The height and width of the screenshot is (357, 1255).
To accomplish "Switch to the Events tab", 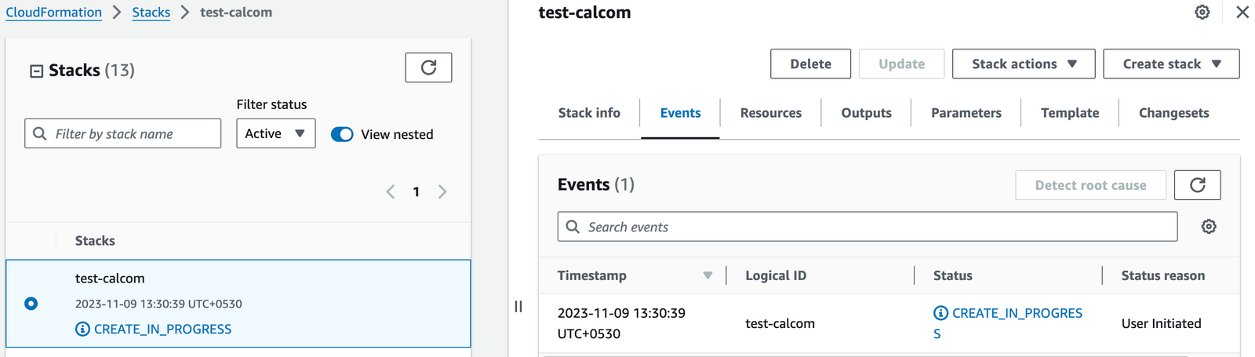I will click(680, 113).
